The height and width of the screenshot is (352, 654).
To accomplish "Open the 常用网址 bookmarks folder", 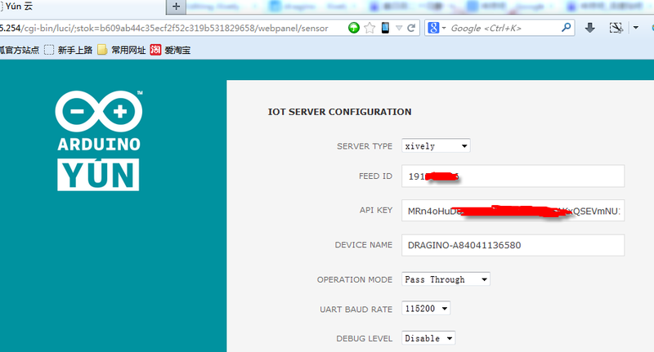I will tap(121, 50).
